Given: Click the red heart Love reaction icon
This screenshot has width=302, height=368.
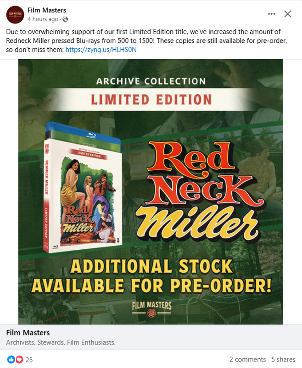Looking at the screenshot, I should pyautogui.click(x=19, y=359).
